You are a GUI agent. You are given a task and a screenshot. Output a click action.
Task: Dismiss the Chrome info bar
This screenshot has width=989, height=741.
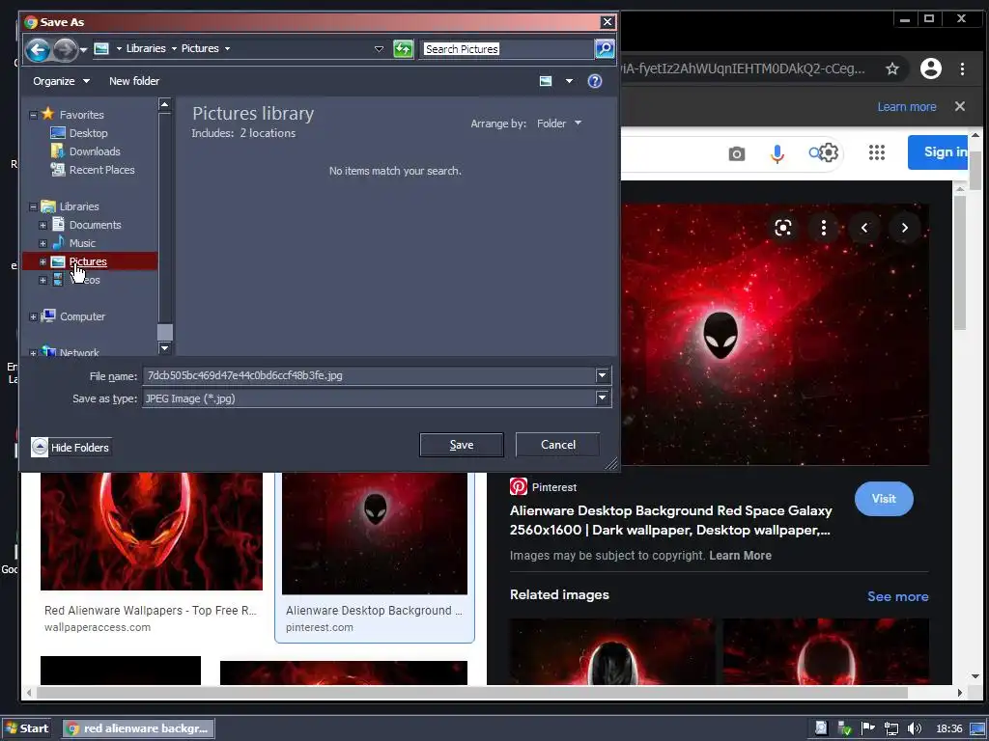coord(959,106)
